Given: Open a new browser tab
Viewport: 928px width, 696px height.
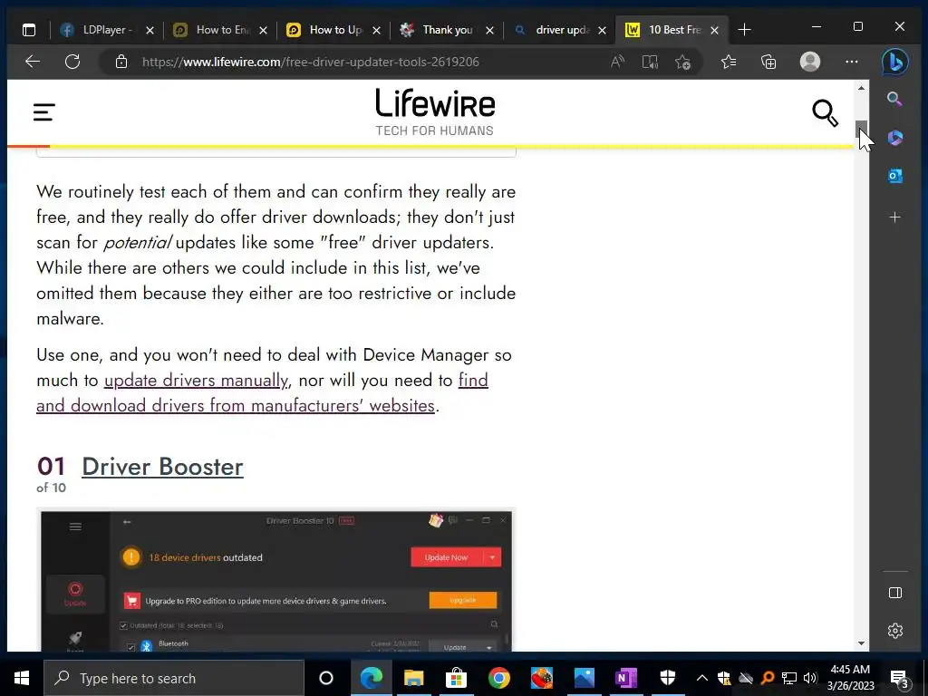Looking at the screenshot, I should coord(745,30).
